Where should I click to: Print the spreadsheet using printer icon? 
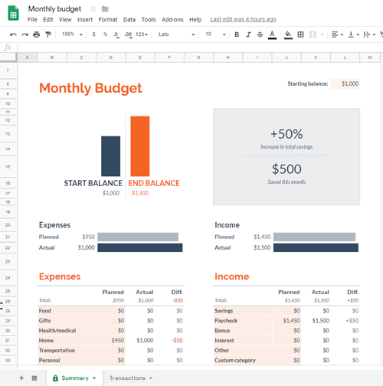pos(37,34)
